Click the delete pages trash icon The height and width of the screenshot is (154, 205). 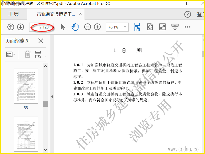coord(27,54)
